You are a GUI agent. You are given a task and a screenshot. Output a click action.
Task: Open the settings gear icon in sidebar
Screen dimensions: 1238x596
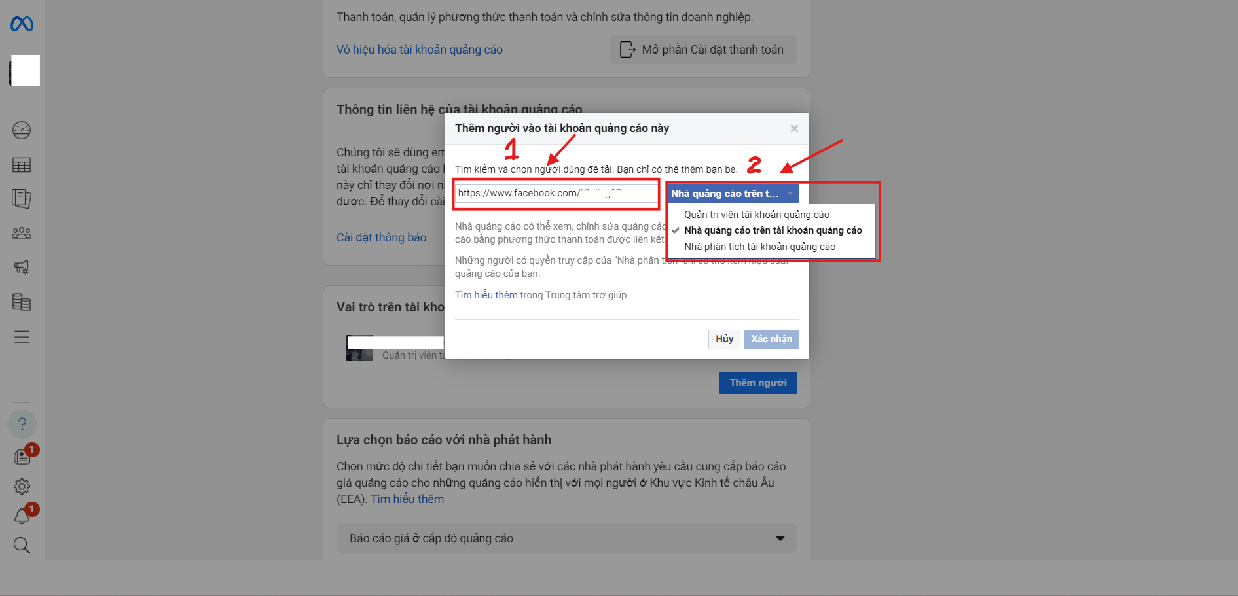click(x=22, y=486)
